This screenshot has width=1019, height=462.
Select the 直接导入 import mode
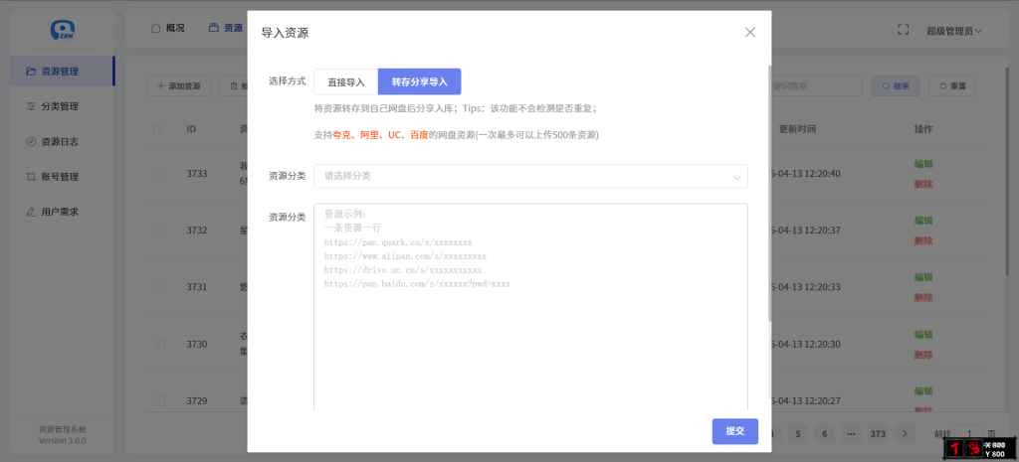[x=346, y=82]
